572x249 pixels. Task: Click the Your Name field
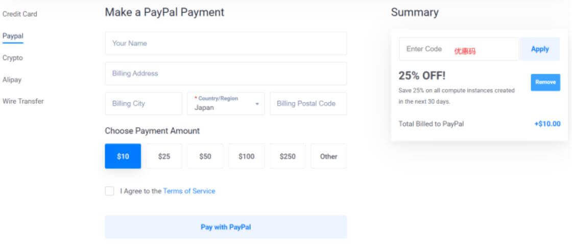(x=226, y=43)
